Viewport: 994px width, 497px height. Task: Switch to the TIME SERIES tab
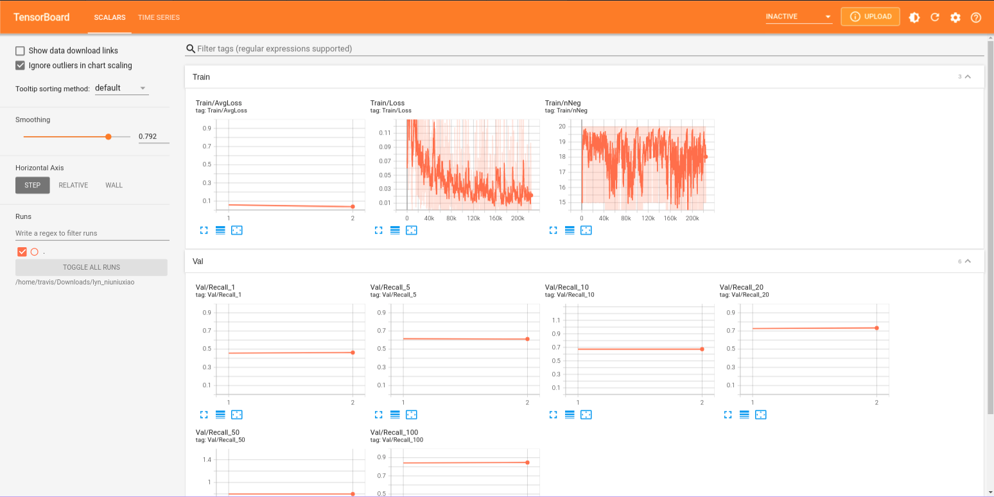pos(159,17)
